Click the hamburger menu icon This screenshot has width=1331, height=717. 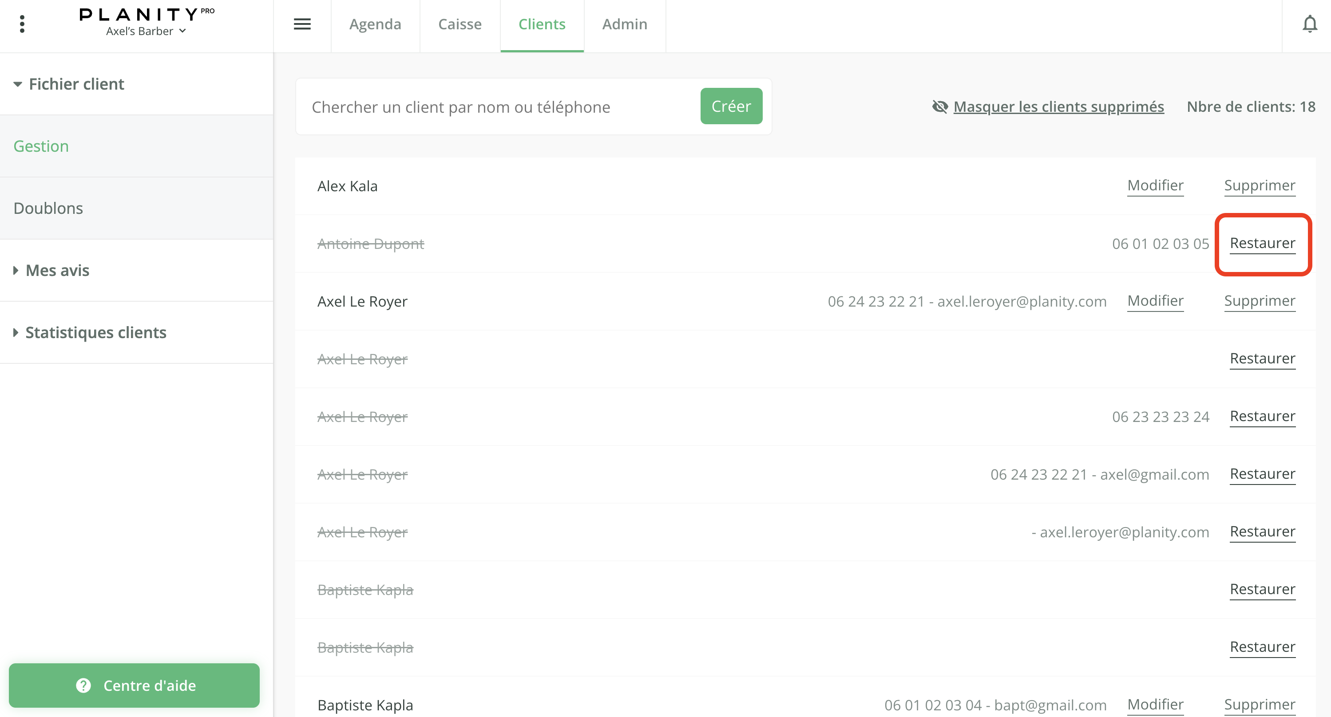click(x=302, y=24)
